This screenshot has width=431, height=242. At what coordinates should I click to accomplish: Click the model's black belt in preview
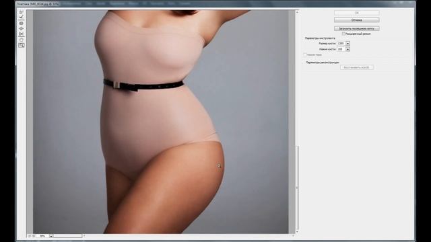pos(143,85)
